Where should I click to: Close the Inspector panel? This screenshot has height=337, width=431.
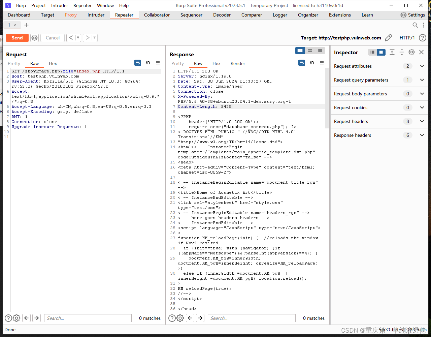[x=421, y=52]
